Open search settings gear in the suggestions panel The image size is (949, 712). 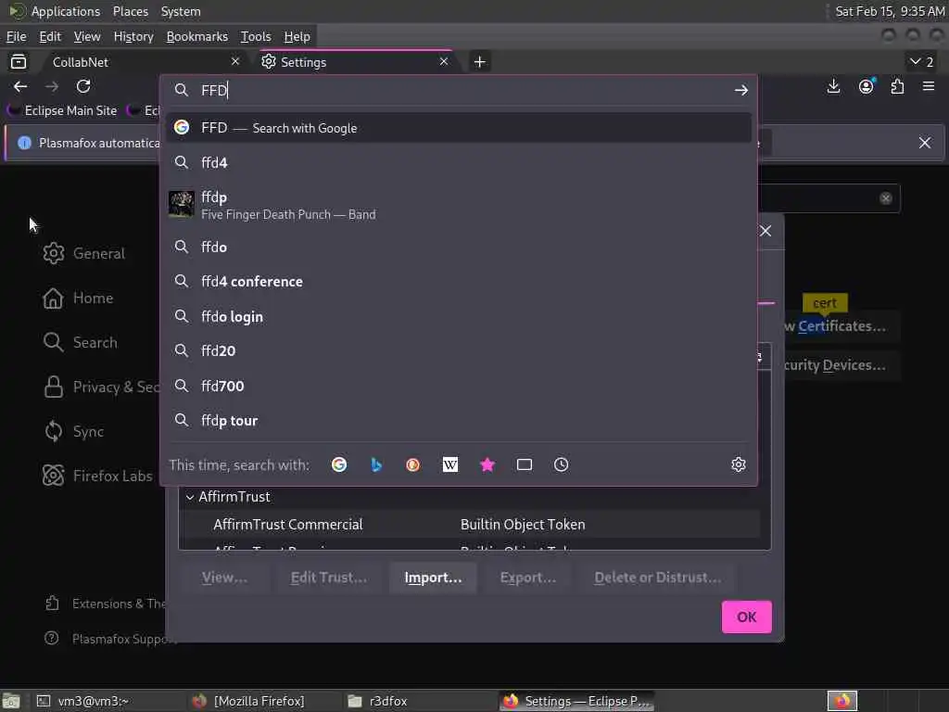click(x=739, y=465)
